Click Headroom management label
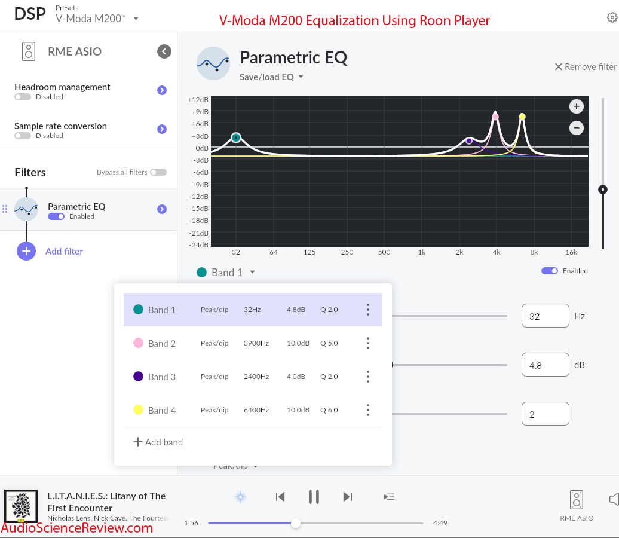 click(62, 87)
